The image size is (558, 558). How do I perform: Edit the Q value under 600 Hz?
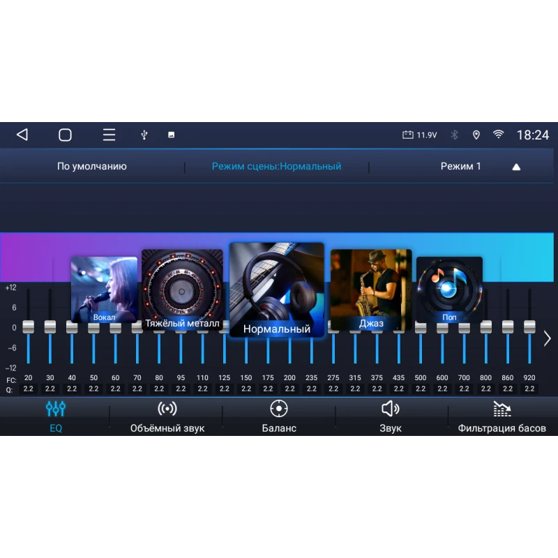[x=442, y=389]
